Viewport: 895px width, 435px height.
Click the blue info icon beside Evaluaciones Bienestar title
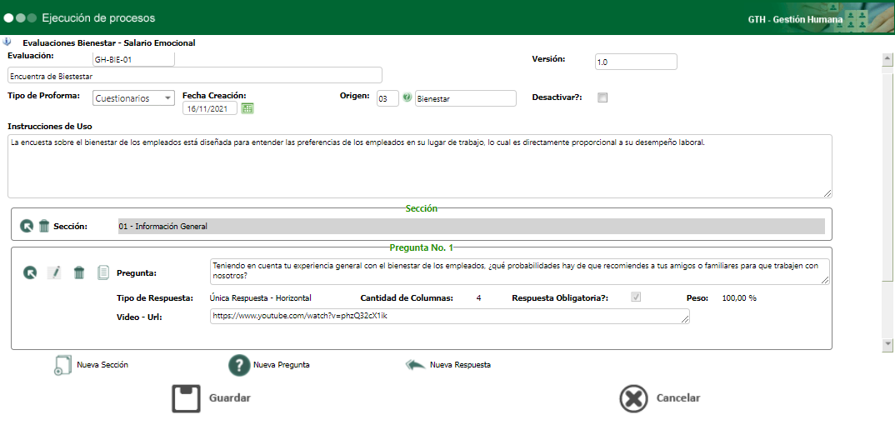coord(7,42)
